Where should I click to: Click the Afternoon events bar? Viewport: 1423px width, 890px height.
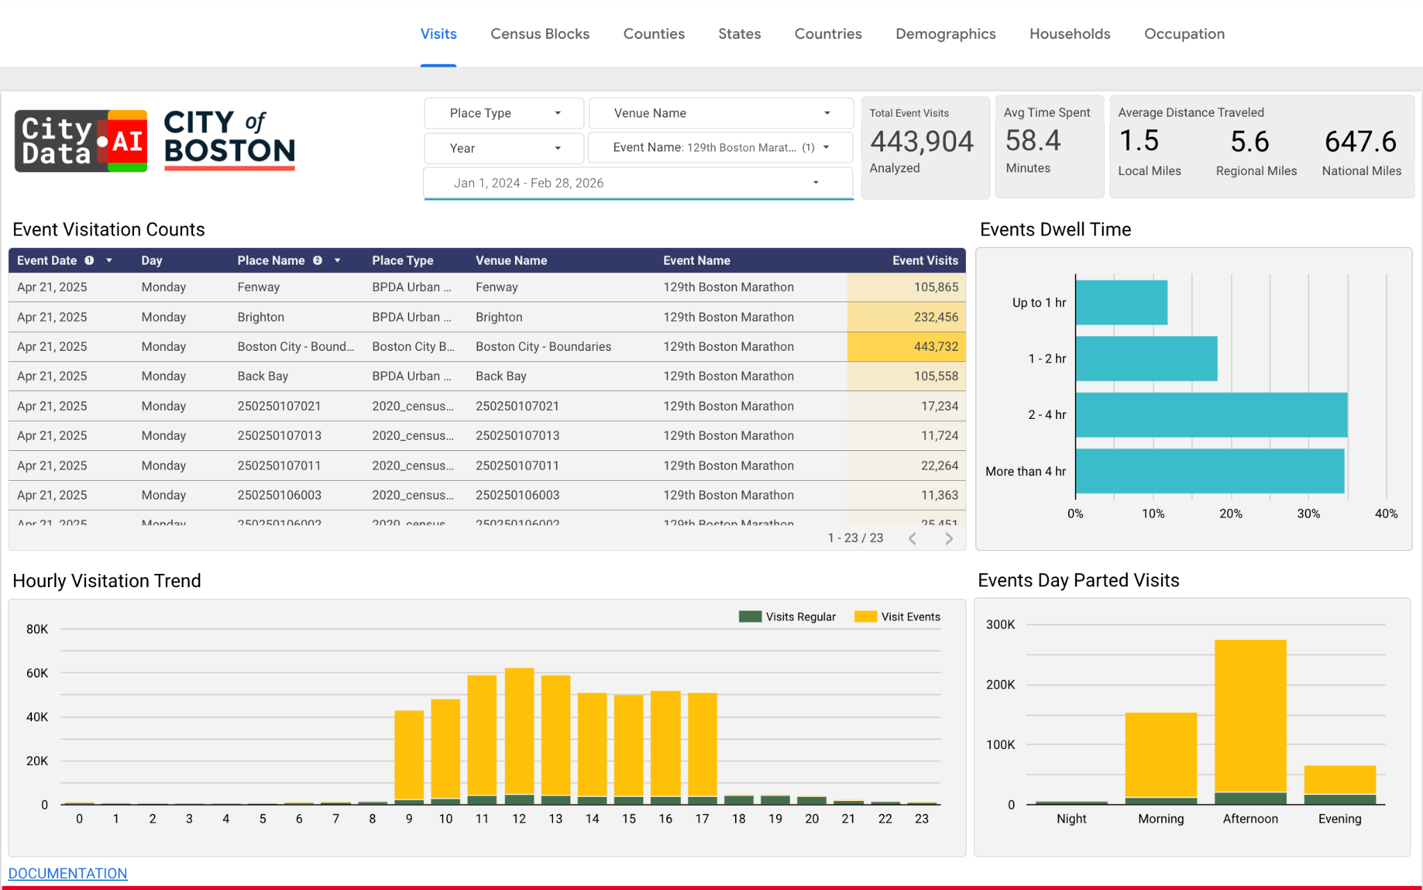pos(1250,716)
